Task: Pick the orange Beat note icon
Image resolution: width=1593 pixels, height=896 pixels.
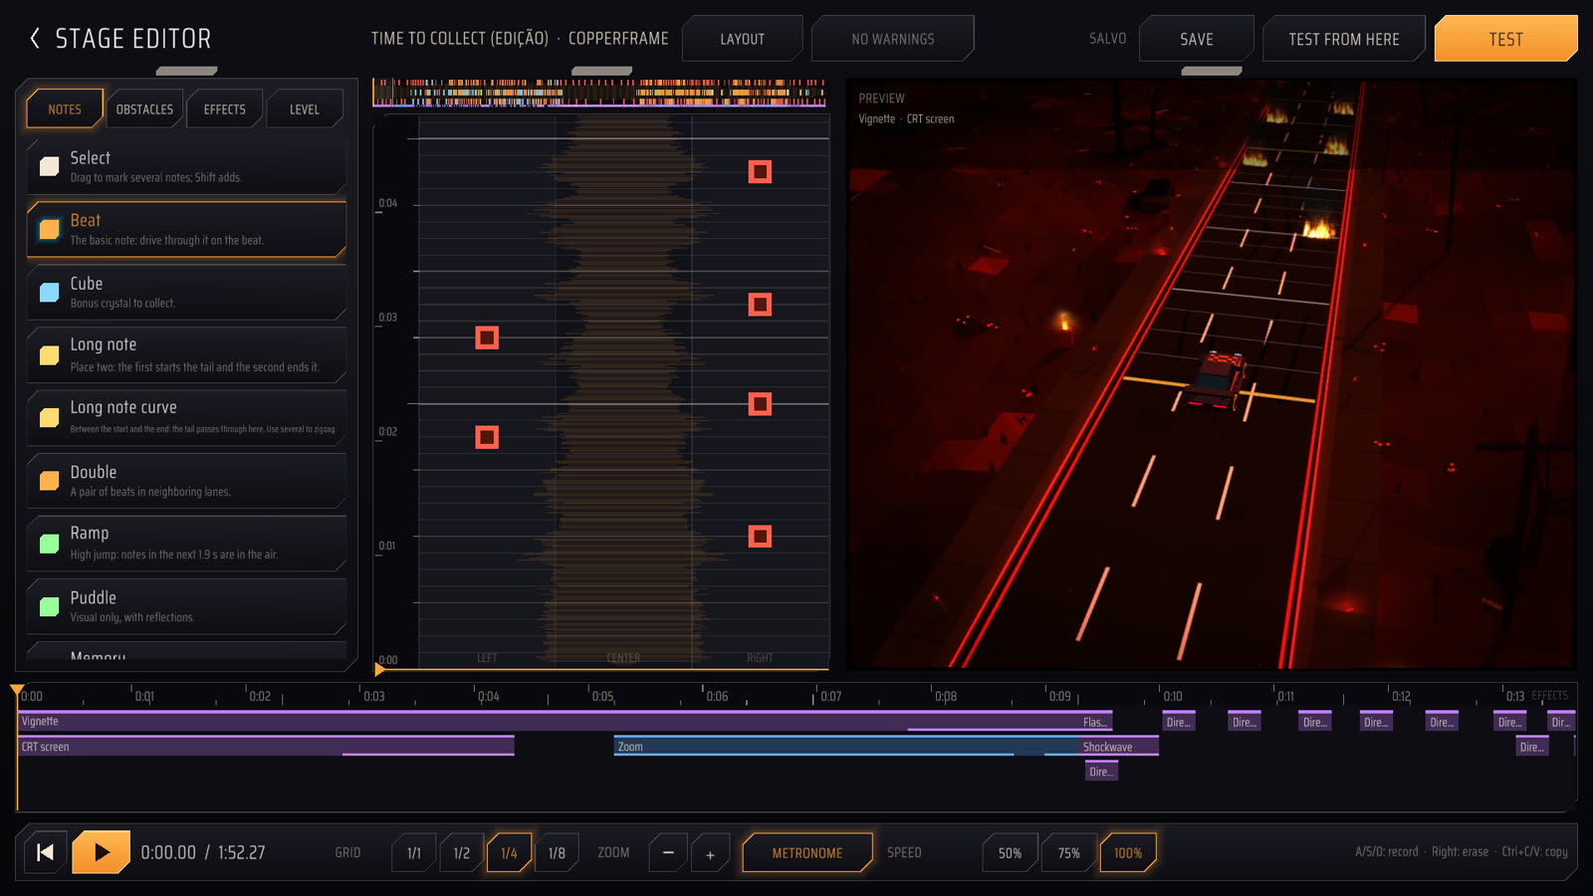Action: [x=49, y=230]
